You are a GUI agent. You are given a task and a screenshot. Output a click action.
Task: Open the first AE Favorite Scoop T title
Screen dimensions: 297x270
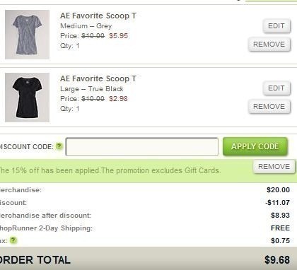point(98,16)
